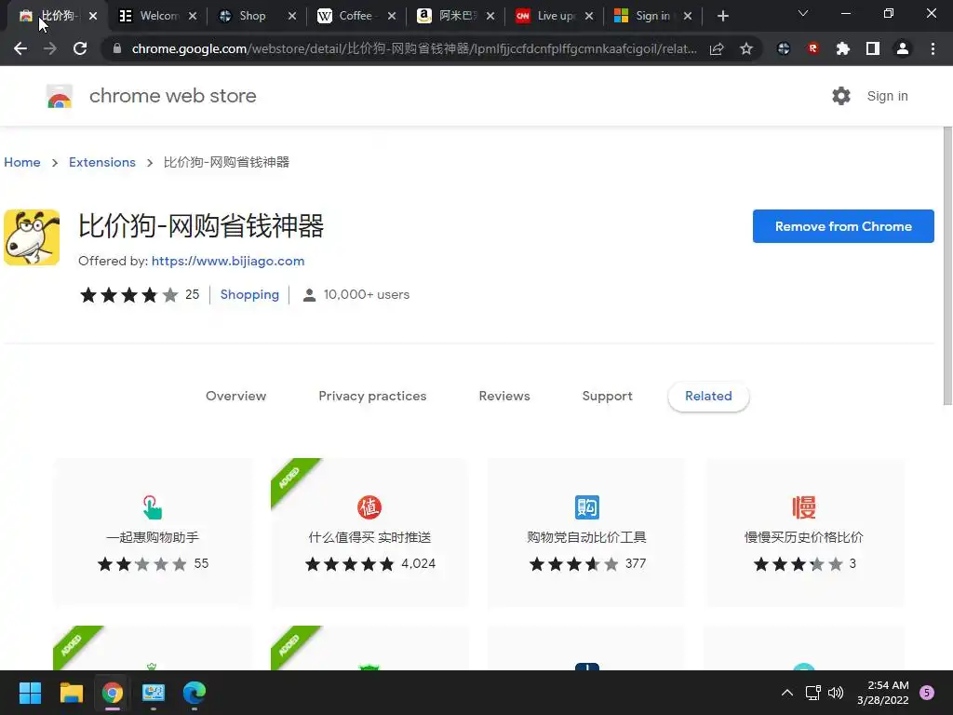
Task: Share this page using the share icon
Action: click(717, 48)
